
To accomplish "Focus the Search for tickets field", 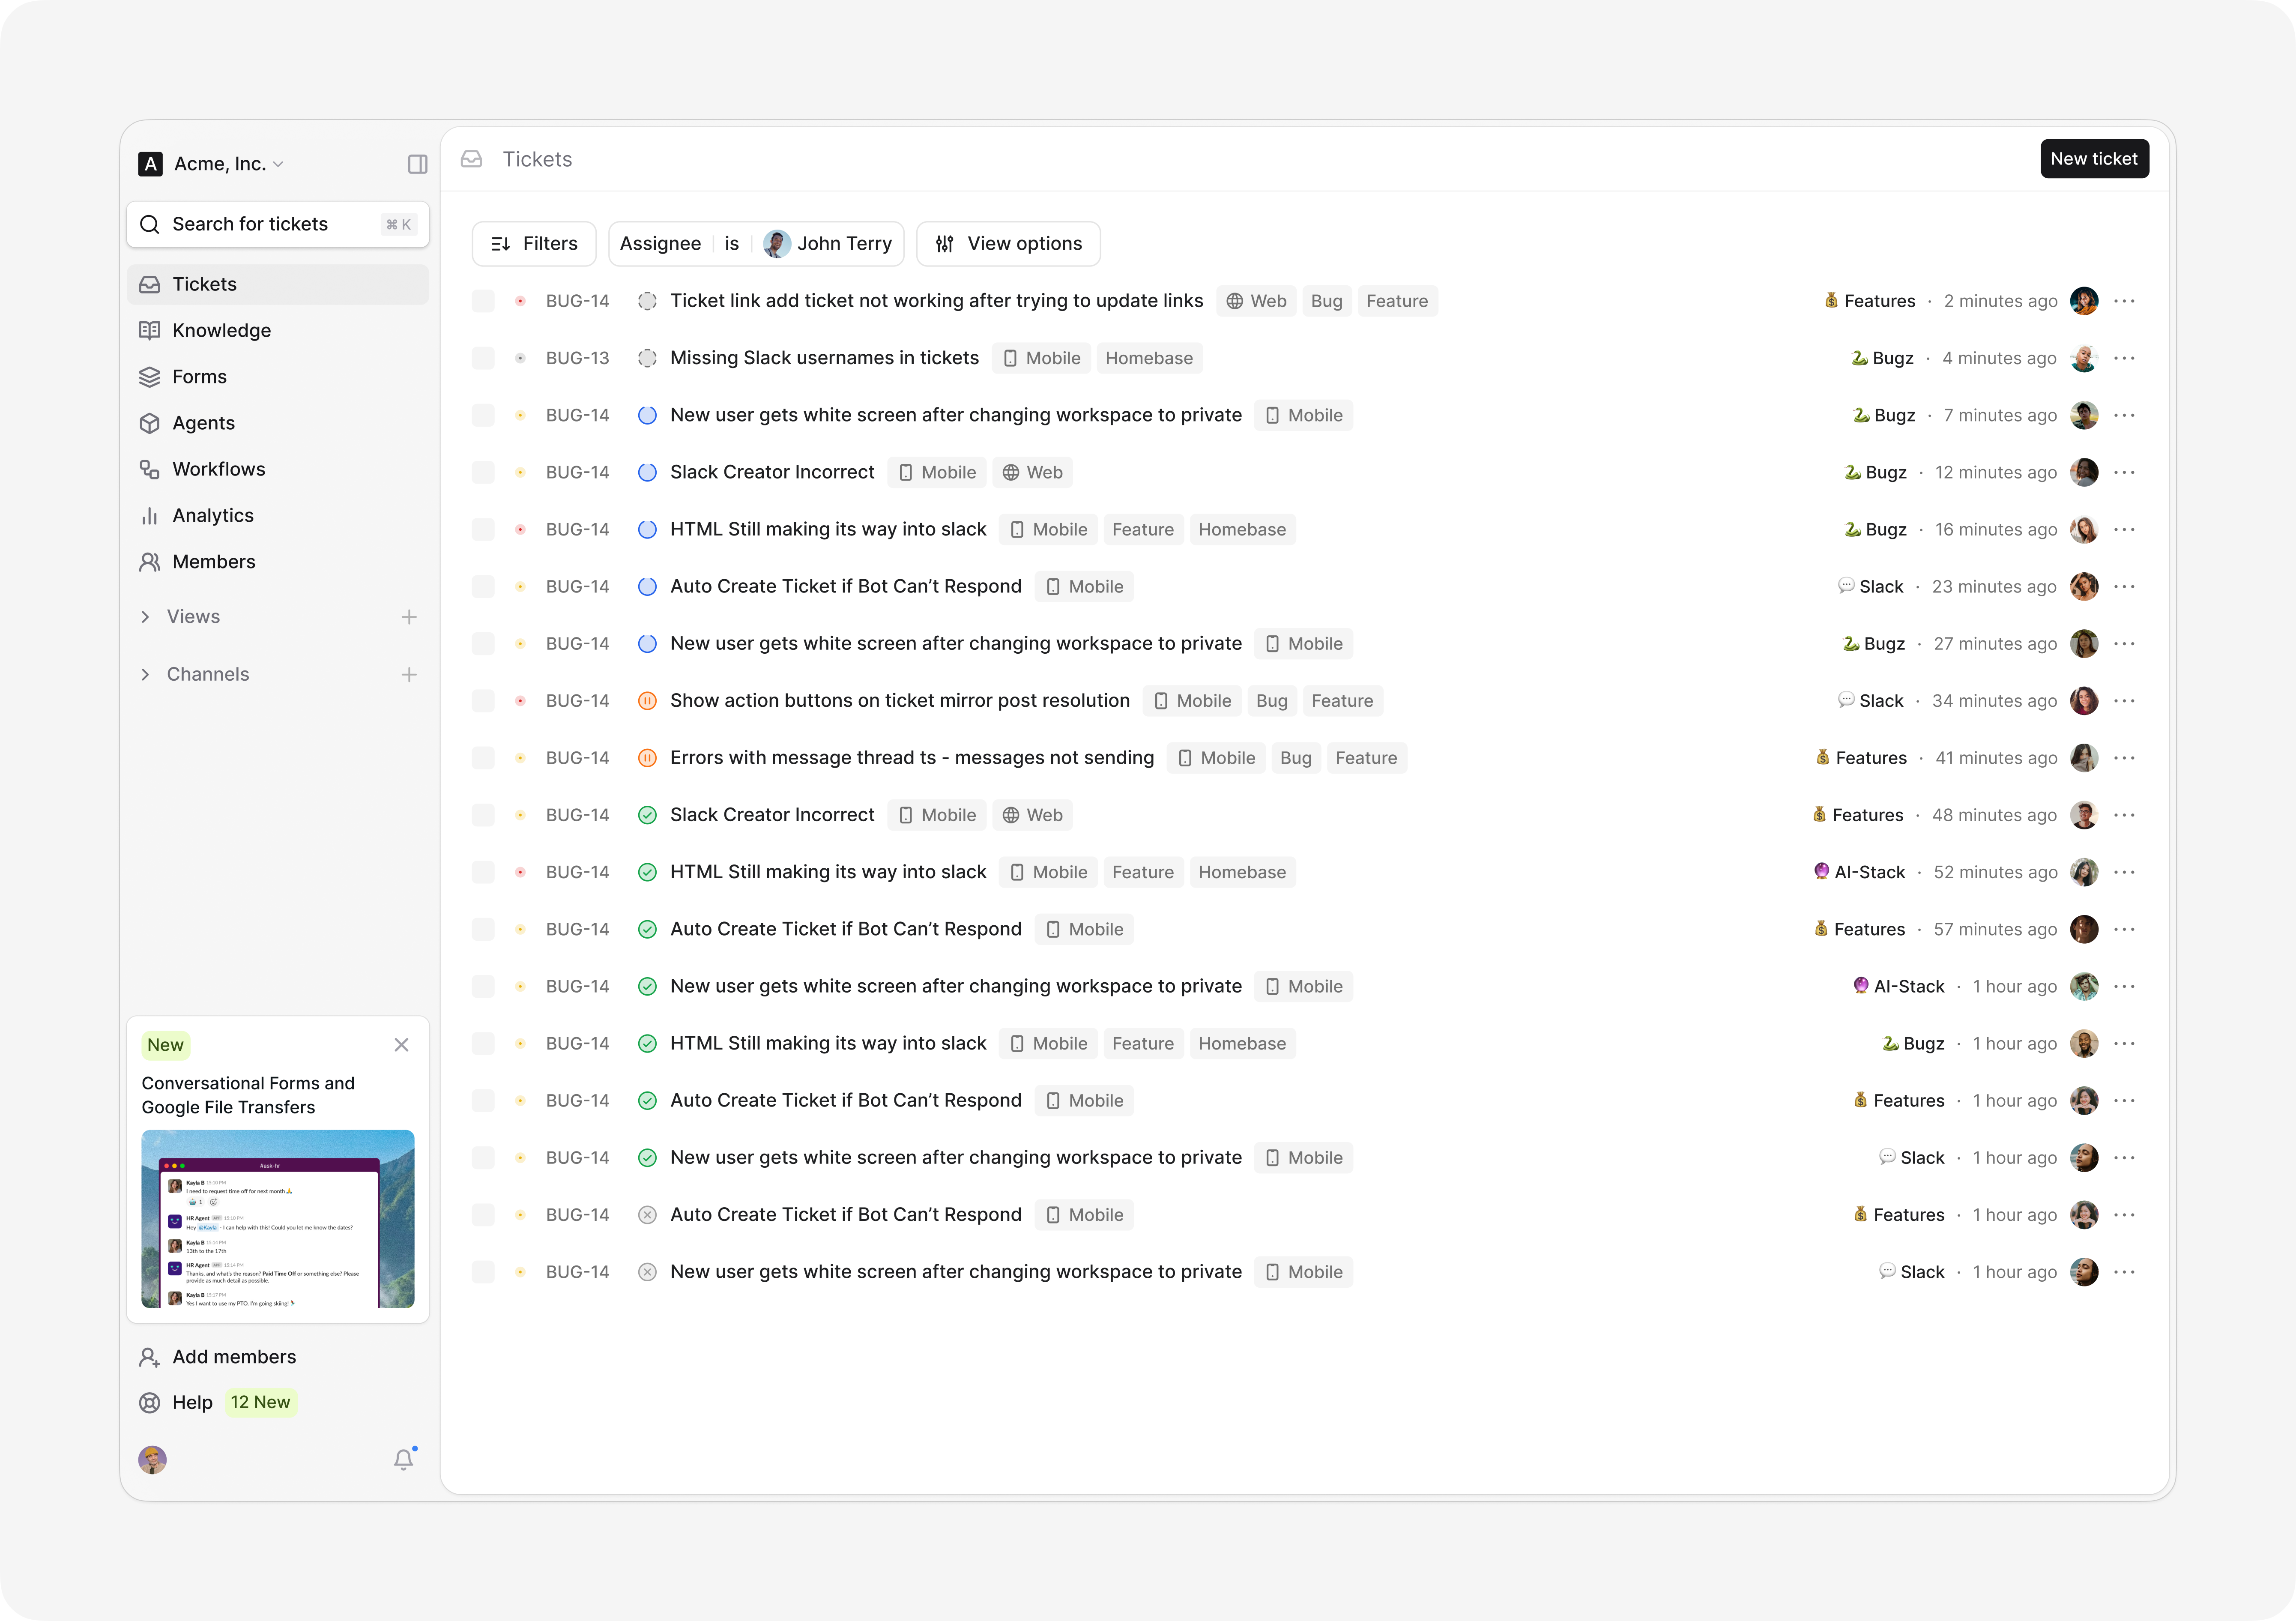I will (x=278, y=224).
